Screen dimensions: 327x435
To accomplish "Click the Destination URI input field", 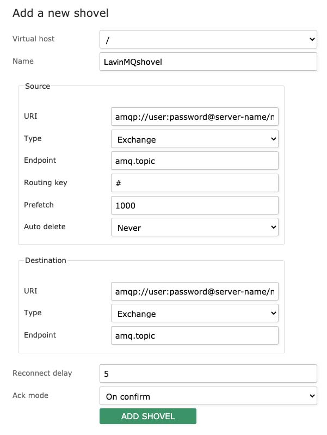I will (x=194, y=291).
